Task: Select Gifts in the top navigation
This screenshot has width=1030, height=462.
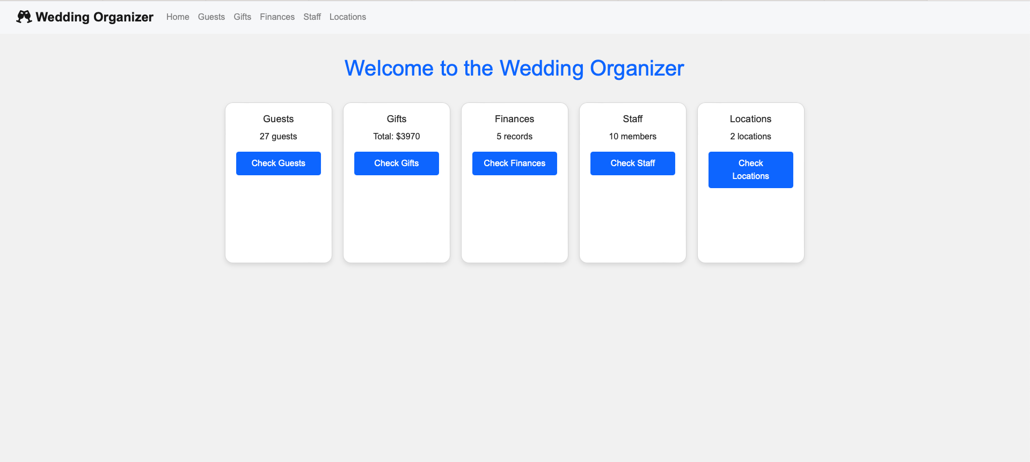Action: 242,17
